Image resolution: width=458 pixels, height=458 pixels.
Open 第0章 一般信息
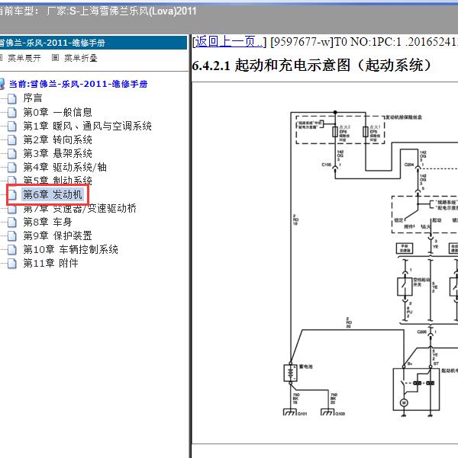(x=58, y=112)
